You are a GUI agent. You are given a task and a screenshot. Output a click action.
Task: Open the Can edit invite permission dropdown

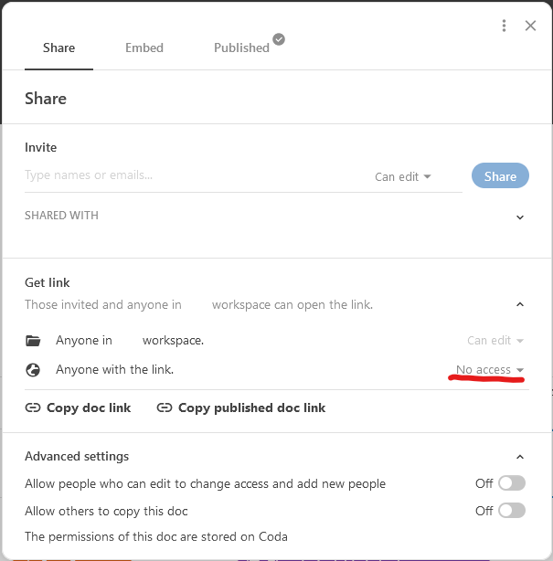pos(403,177)
